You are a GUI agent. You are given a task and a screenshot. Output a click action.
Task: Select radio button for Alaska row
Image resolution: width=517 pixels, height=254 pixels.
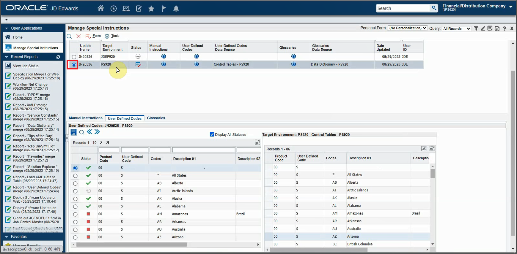[x=75, y=199]
